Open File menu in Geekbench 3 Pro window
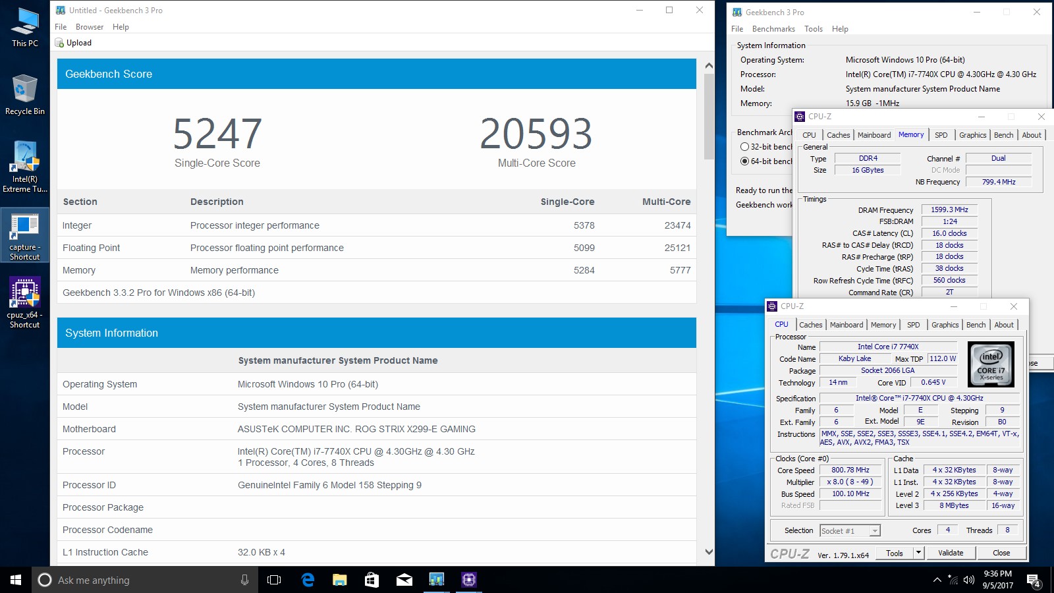The height and width of the screenshot is (593, 1054). tap(737, 29)
